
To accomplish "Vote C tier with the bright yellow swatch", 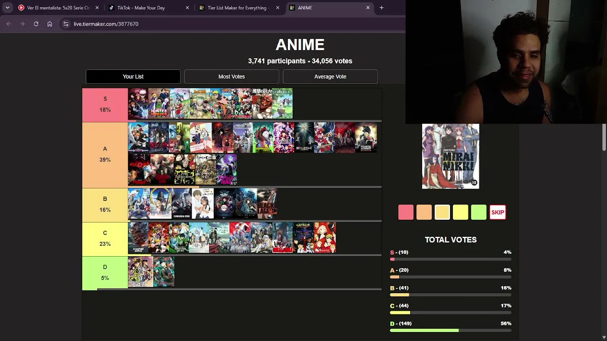I will [x=460, y=212].
